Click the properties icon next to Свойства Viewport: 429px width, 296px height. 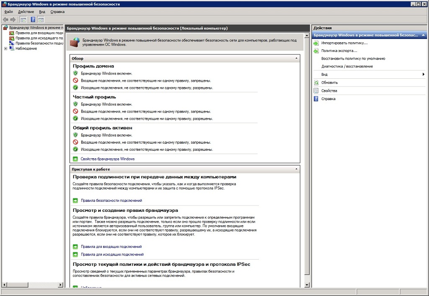coord(316,91)
